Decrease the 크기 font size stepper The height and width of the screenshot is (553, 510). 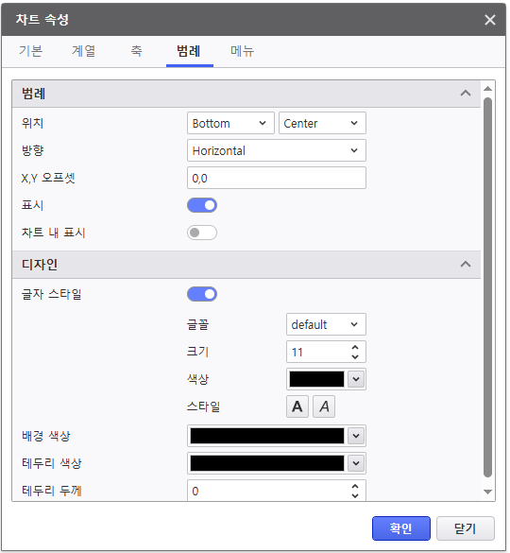click(x=355, y=356)
